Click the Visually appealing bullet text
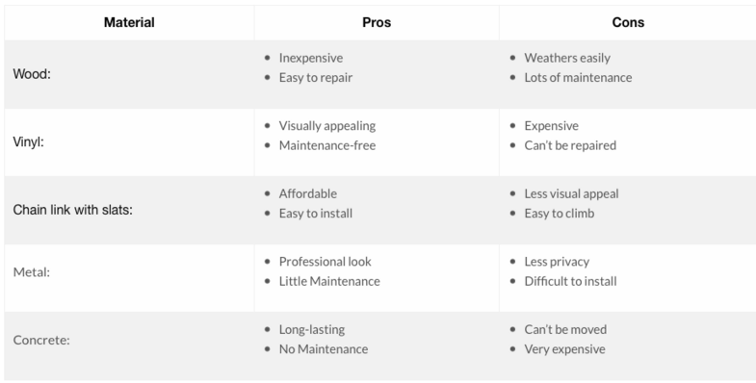 327,126
